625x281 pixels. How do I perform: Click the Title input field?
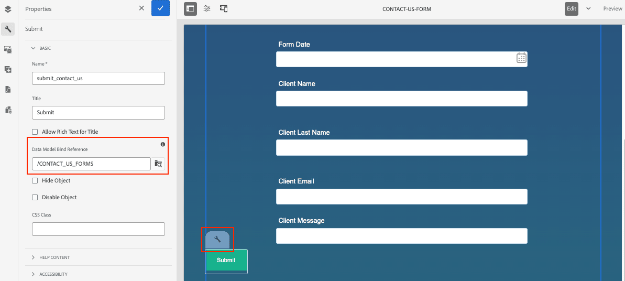(x=98, y=113)
